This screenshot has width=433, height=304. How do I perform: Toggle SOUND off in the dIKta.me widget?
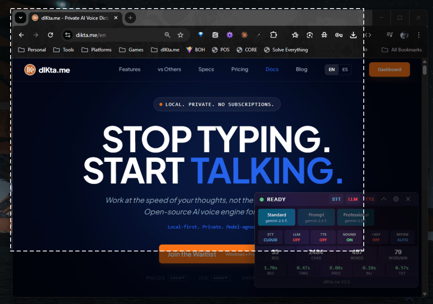tap(349, 237)
